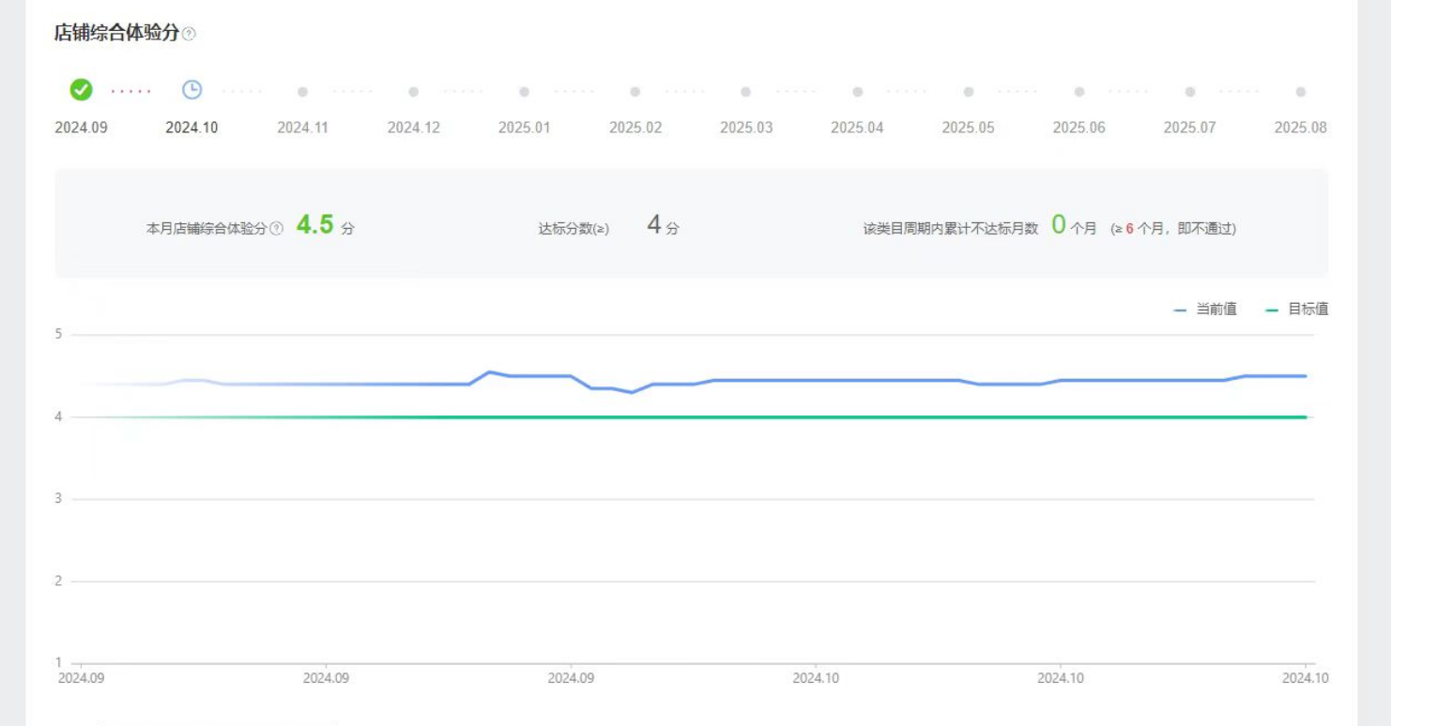Click the 2024.09 month label
Viewport: 1454px width, 726px height.
[81, 129]
